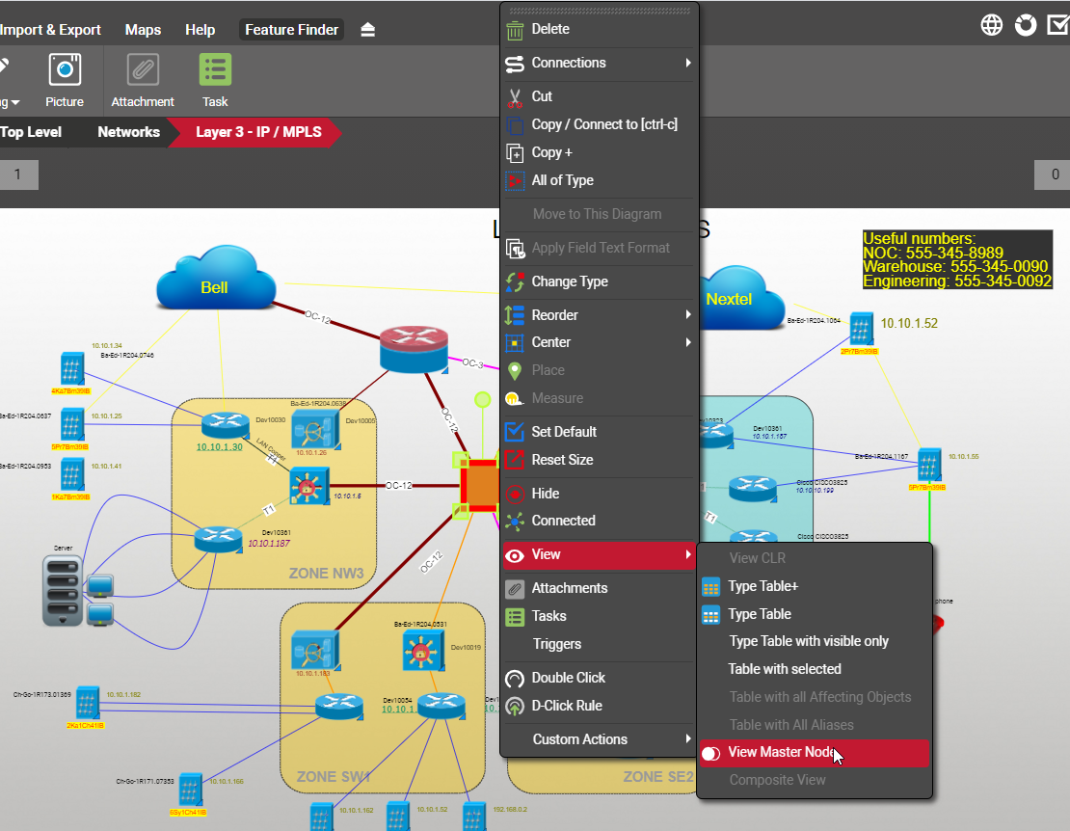Toggle the View Master Node switch

tap(711, 753)
